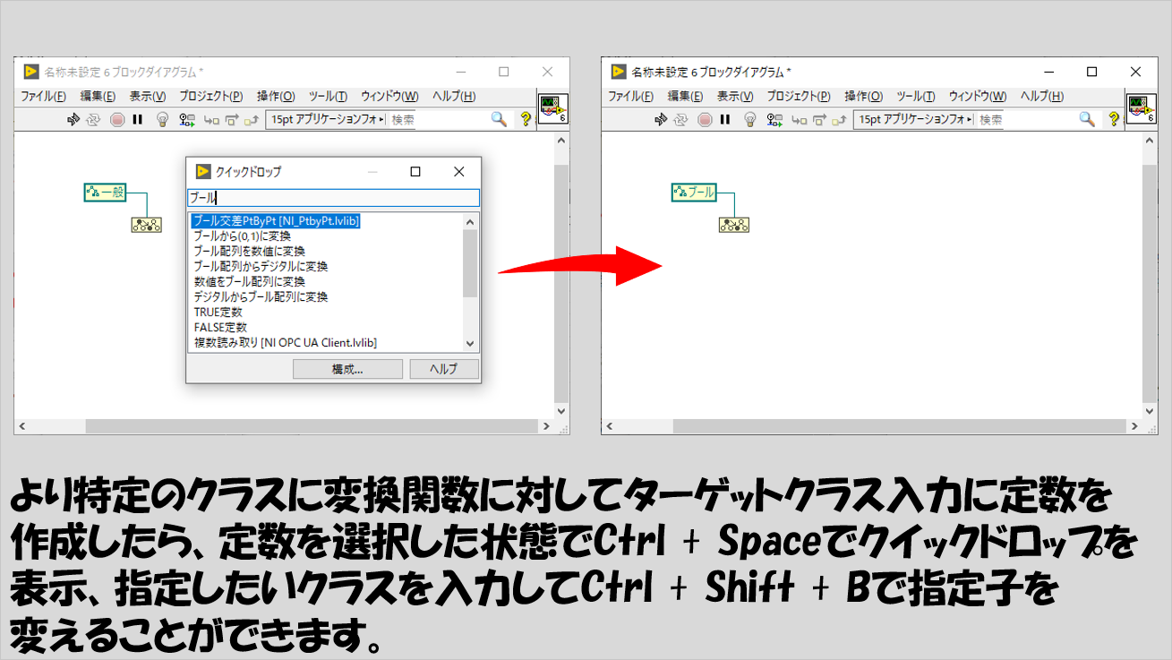Select 'TRUE定数' in Quick Drop list

(220, 312)
